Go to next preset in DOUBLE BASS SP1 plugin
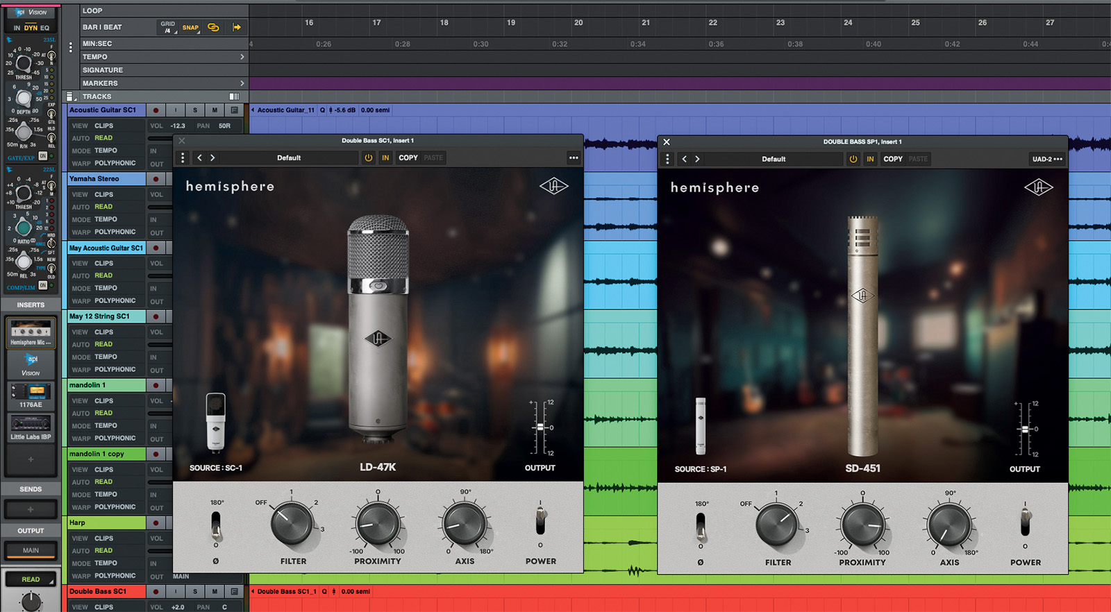The width and height of the screenshot is (1111, 612). pos(697,159)
